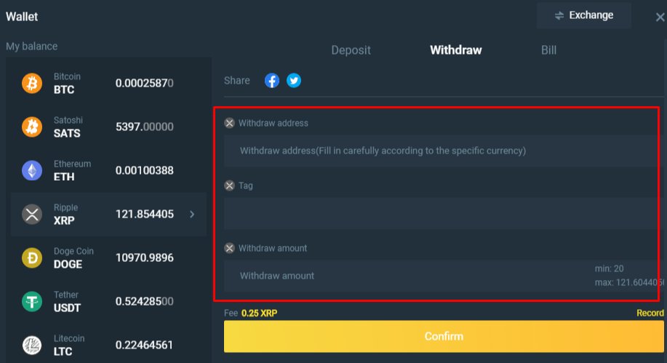Screen dimensions: 667x363
Task: Click the X icon beside Withdraw amount
Action: pos(230,248)
